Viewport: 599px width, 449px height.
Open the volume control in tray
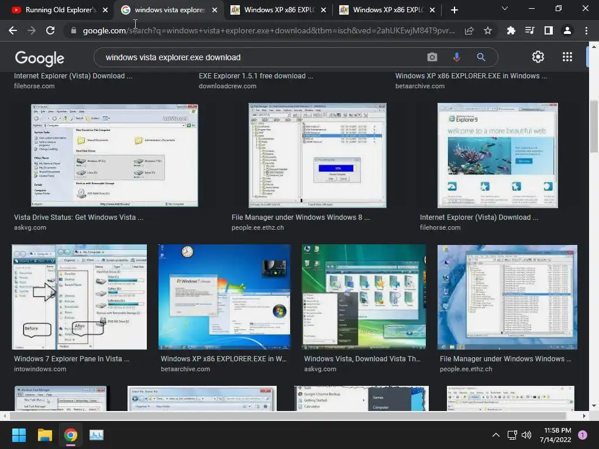point(526,435)
